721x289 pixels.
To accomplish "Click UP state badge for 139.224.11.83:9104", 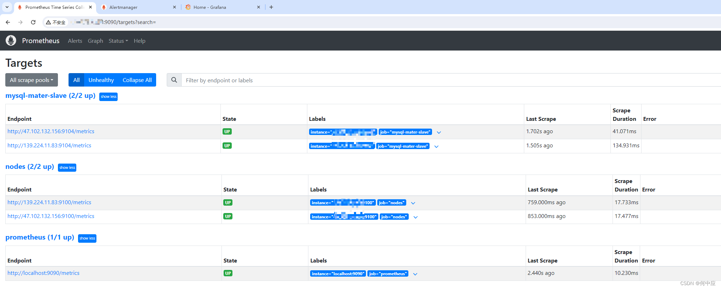I will point(227,146).
